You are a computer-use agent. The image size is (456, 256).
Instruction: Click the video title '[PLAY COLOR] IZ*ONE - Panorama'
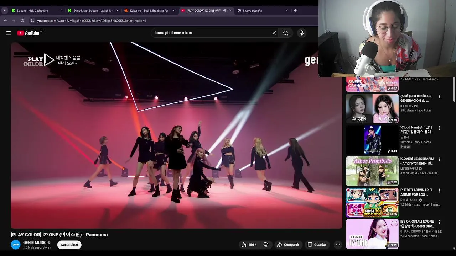[x=59, y=235]
